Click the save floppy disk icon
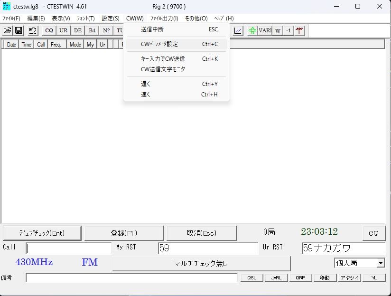This screenshot has height=296, width=391. point(19,30)
